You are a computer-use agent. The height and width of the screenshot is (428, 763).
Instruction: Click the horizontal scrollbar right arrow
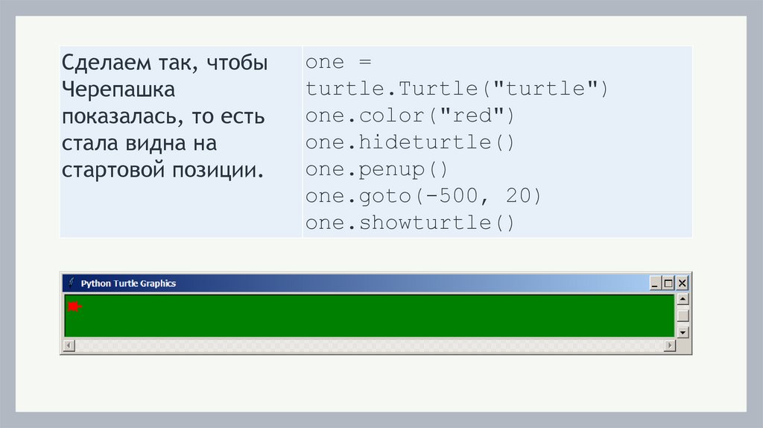click(x=669, y=345)
